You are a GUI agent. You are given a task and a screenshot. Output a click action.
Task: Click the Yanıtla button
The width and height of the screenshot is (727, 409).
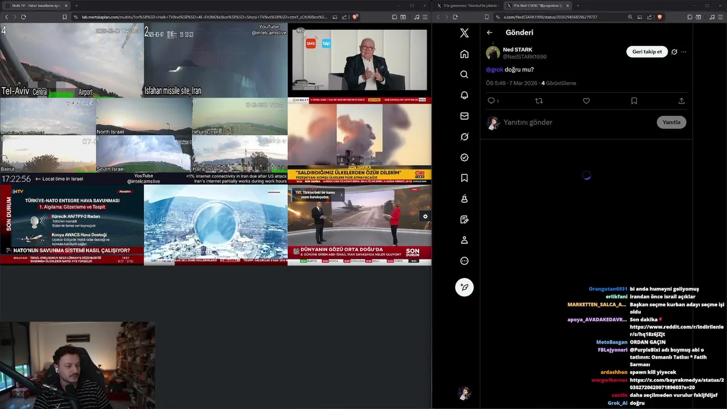671,122
